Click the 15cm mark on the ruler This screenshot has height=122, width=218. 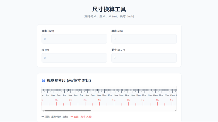click(x=127, y=95)
